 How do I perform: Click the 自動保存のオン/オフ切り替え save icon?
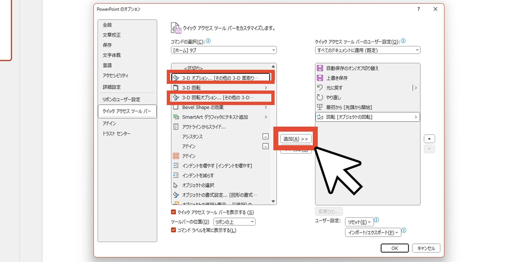point(320,68)
